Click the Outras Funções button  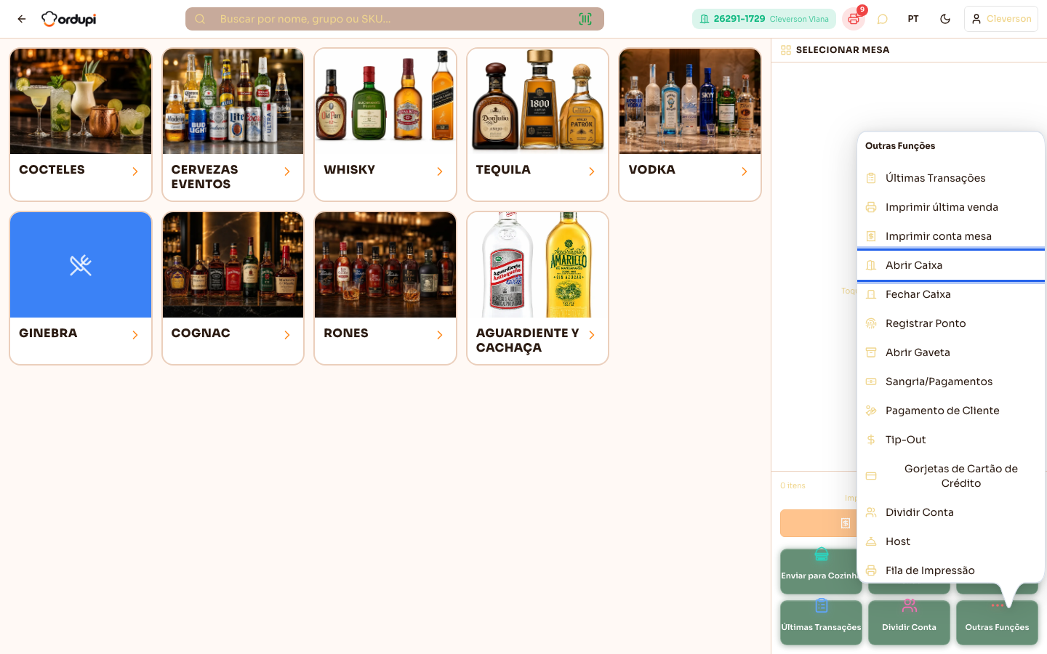click(997, 623)
